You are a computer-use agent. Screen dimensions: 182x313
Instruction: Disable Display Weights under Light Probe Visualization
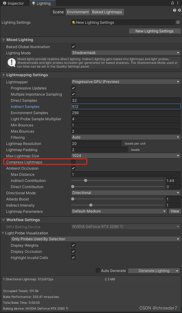click(73, 245)
